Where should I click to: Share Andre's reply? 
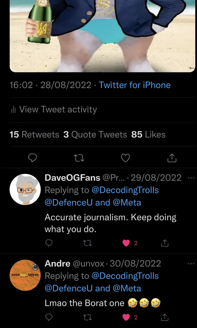165,317
